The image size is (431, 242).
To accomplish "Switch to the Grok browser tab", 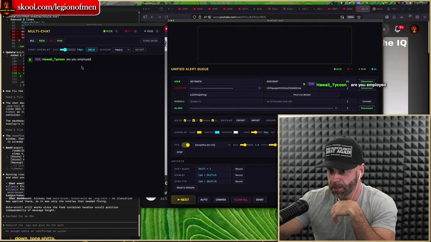I will coord(258,9).
